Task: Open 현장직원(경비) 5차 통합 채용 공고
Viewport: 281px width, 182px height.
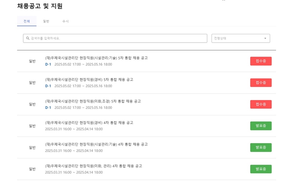Action: [x=89, y=79]
